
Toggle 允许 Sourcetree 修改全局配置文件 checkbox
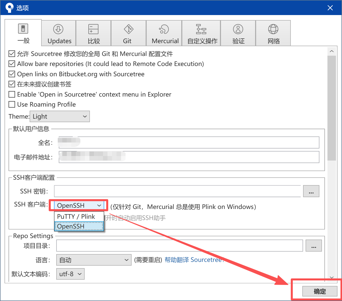[x=12, y=54]
